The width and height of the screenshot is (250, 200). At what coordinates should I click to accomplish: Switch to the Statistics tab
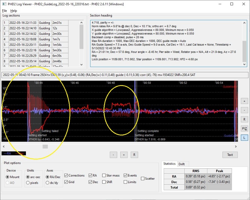coord(169,164)
